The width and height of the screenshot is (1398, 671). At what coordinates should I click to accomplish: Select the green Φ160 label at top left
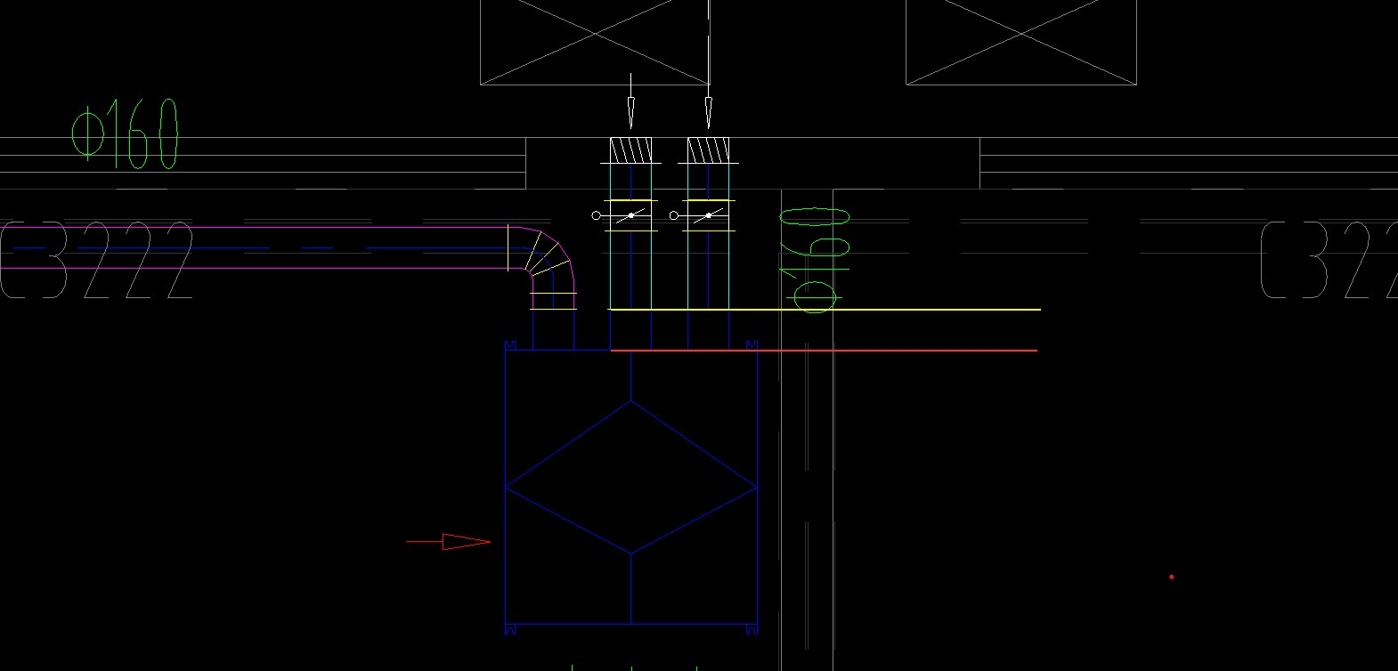click(x=126, y=134)
